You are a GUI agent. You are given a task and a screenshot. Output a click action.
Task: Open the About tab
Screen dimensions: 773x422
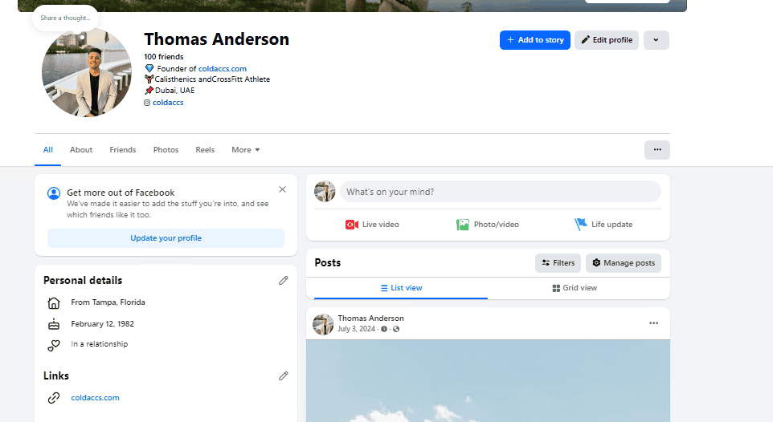click(x=81, y=150)
